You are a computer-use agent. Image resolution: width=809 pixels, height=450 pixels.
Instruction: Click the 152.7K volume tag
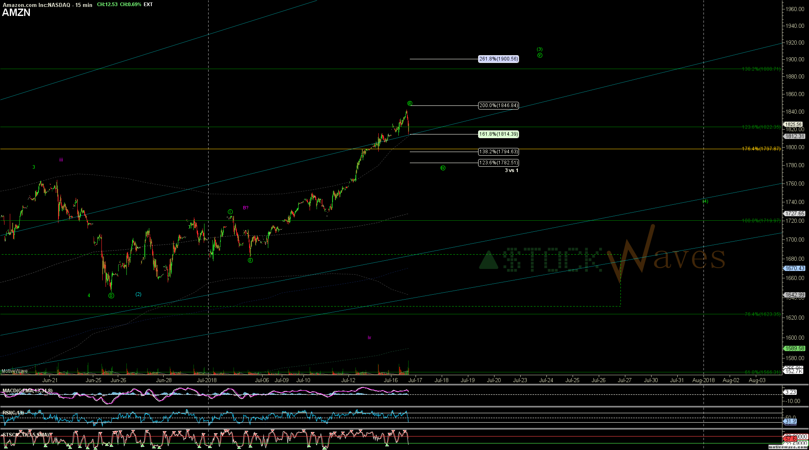pos(793,371)
